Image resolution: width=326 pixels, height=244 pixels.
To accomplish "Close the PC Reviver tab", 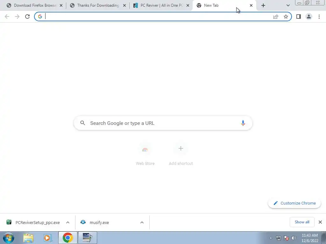I will click(x=188, y=6).
